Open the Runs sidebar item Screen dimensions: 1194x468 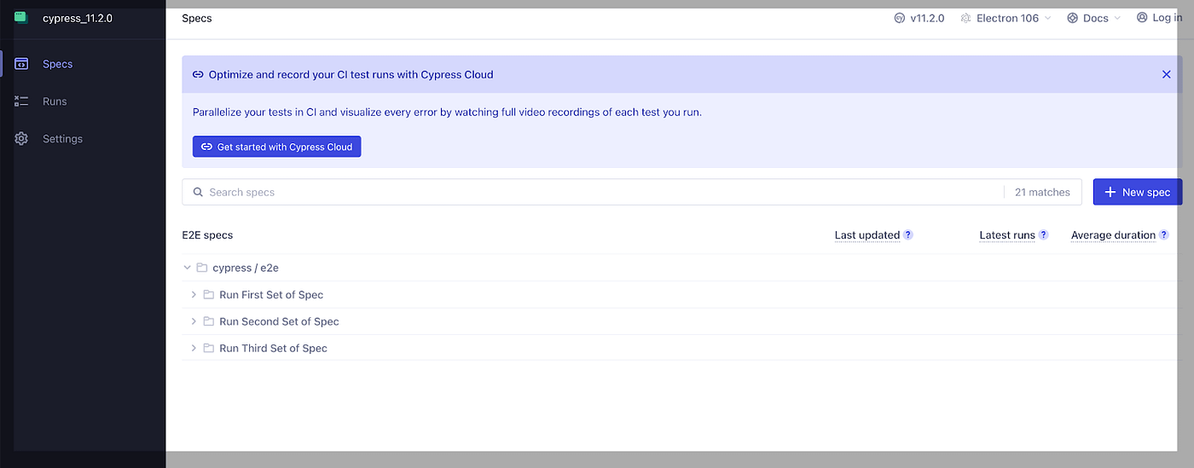click(83, 101)
